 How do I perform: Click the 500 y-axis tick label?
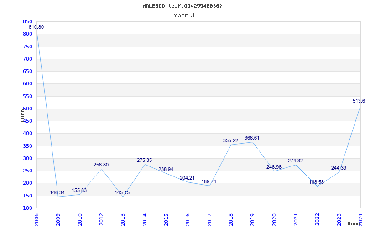pyautogui.click(x=27, y=109)
